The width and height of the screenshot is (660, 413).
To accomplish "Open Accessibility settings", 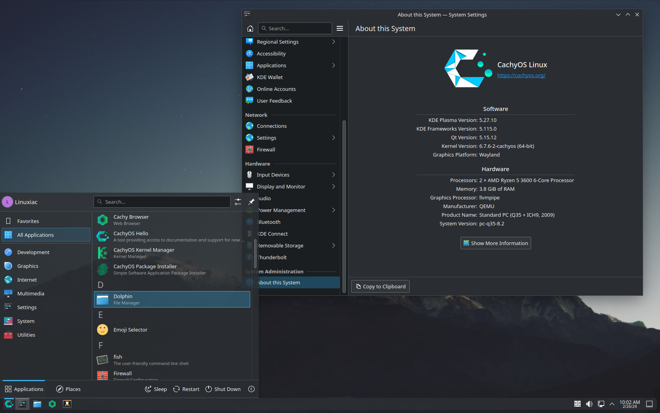I will [x=291, y=53].
